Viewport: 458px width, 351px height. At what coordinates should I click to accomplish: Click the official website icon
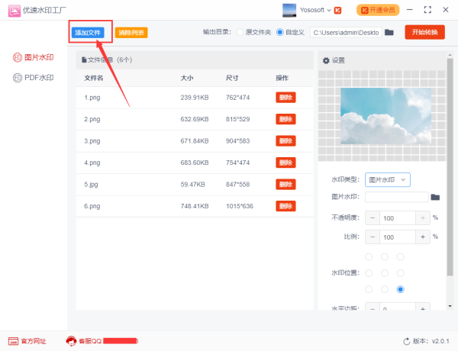point(13,341)
